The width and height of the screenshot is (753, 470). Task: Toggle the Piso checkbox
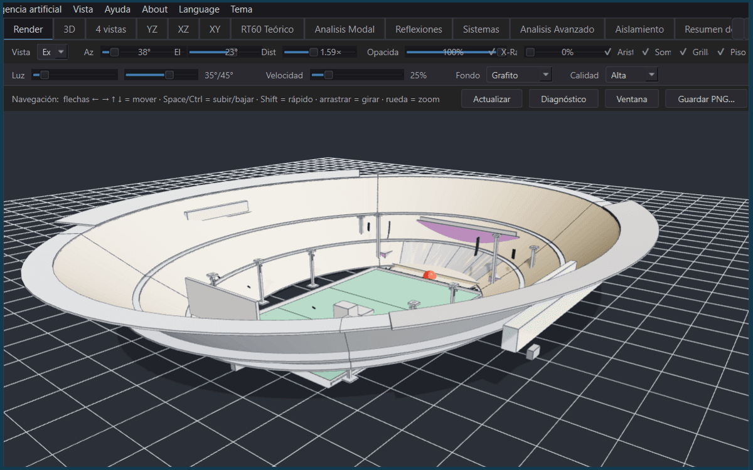[731, 52]
